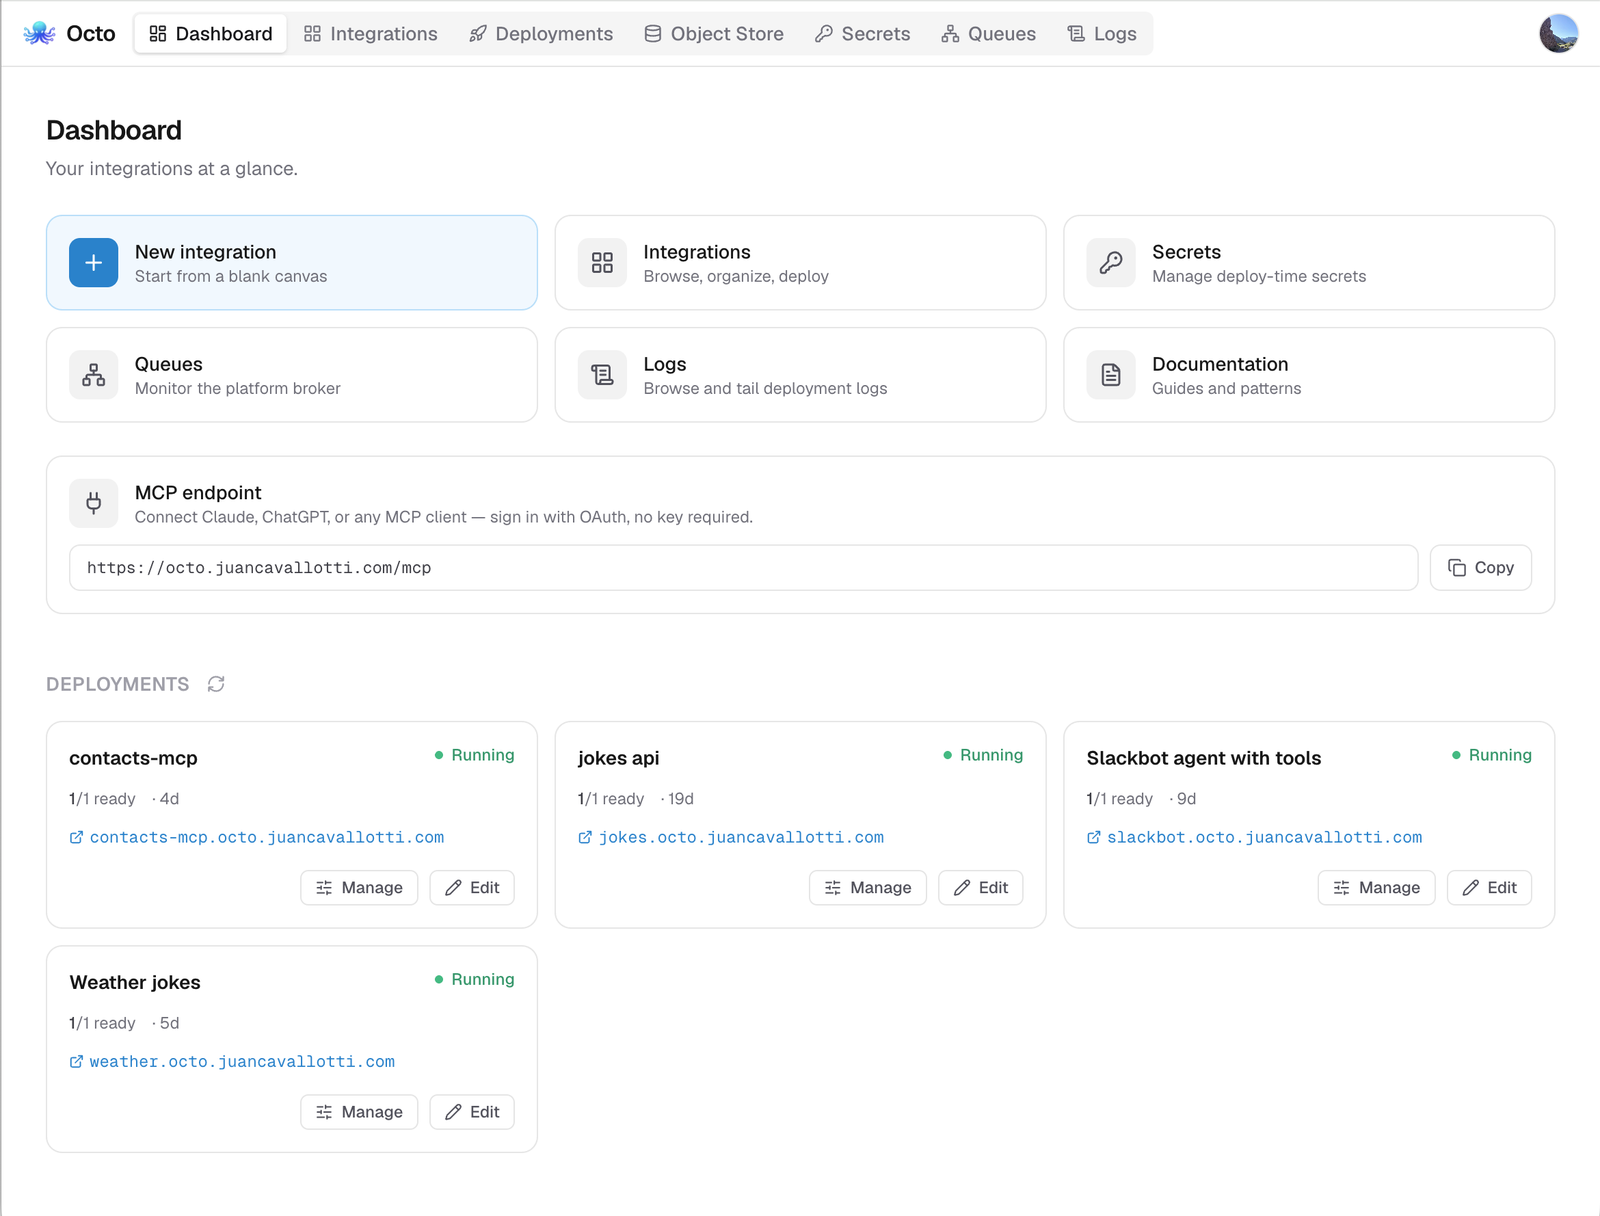Click the external link icon beside contacts-mcp URL
This screenshot has height=1216, width=1600.
coord(76,837)
